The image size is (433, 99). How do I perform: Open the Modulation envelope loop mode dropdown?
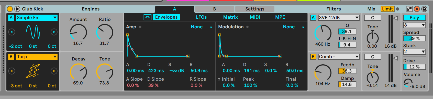point(294,27)
